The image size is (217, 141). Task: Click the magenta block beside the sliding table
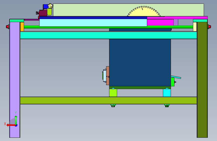point(160,22)
